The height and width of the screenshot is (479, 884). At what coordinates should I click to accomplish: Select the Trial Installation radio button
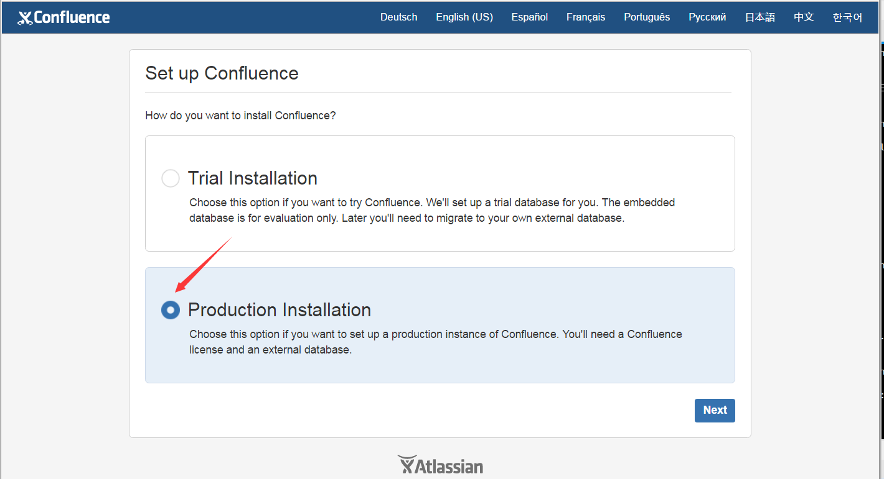click(170, 178)
